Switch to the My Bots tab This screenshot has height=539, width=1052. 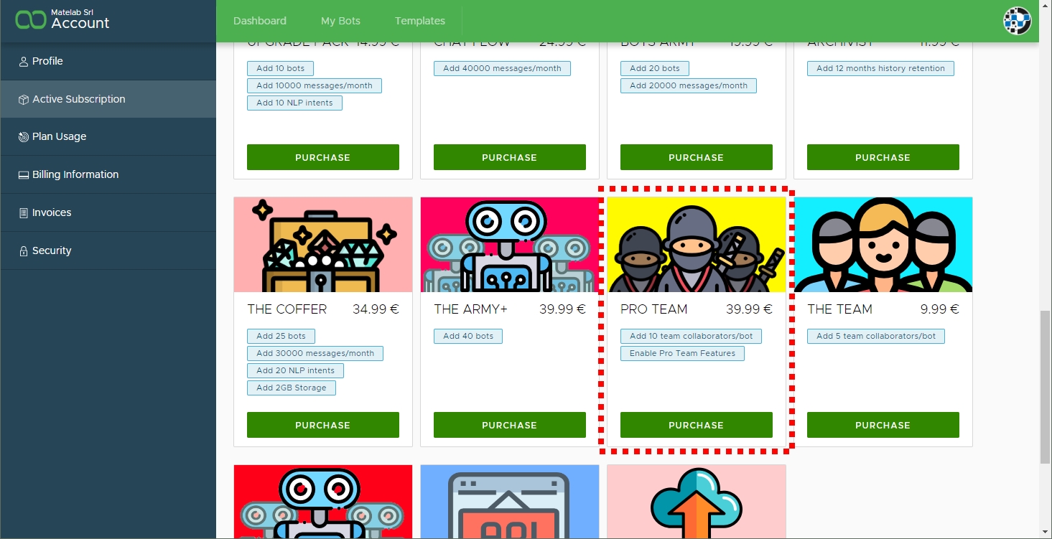pos(340,21)
